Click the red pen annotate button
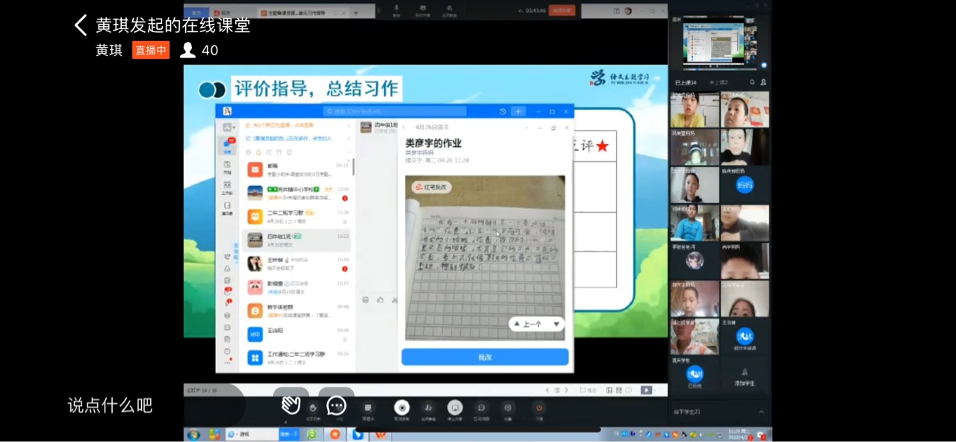This screenshot has width=956, height=442. [433, 187]
